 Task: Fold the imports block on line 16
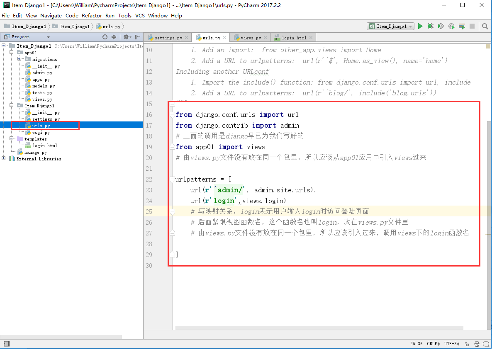(x=172, y=115)
